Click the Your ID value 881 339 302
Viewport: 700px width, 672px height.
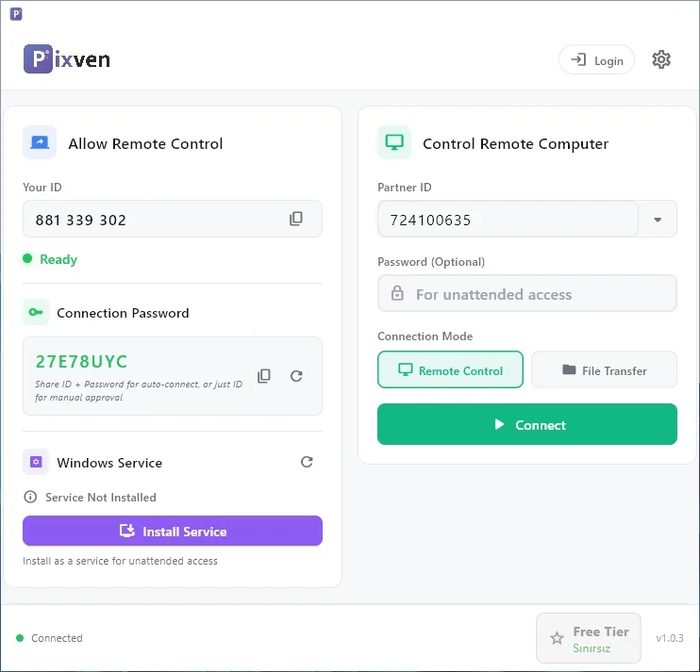pos(81,220)
